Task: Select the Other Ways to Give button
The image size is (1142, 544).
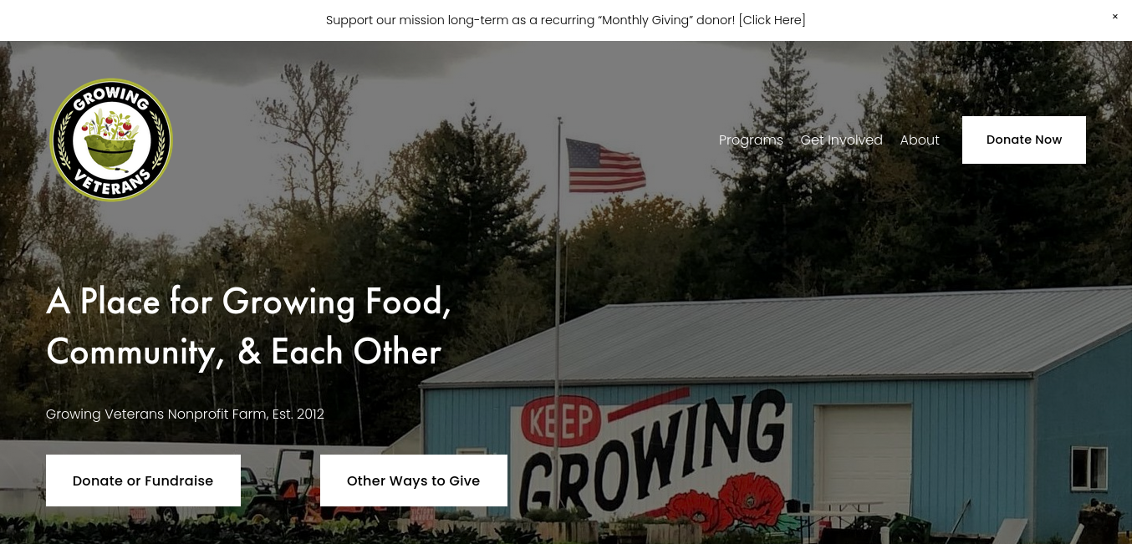Action: 414,480
